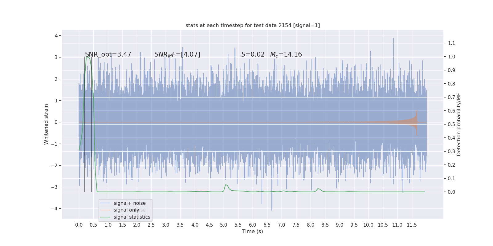Click right y-axis tick label 0.4

coord(451,138)
